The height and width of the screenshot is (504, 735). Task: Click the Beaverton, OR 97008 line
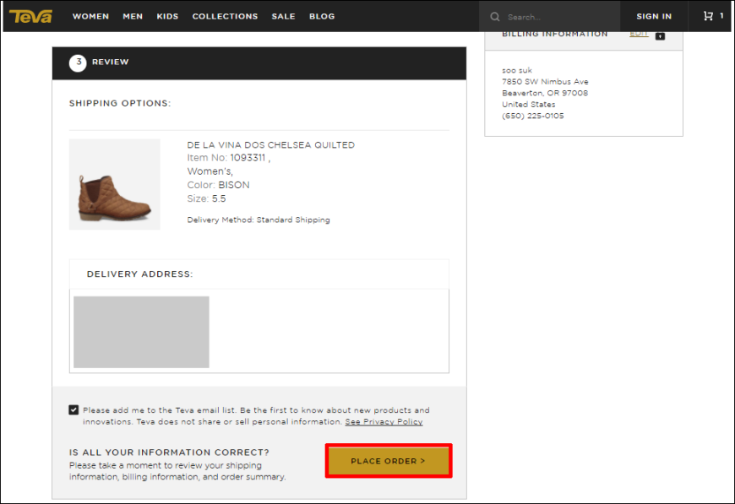coord(545,93)
